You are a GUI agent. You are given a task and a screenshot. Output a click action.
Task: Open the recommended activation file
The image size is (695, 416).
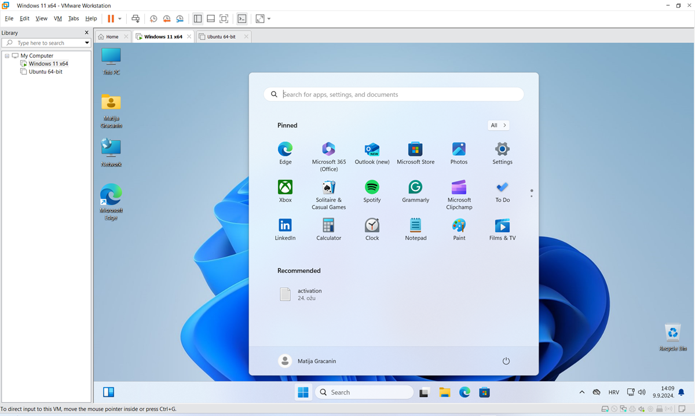point(301,294)
